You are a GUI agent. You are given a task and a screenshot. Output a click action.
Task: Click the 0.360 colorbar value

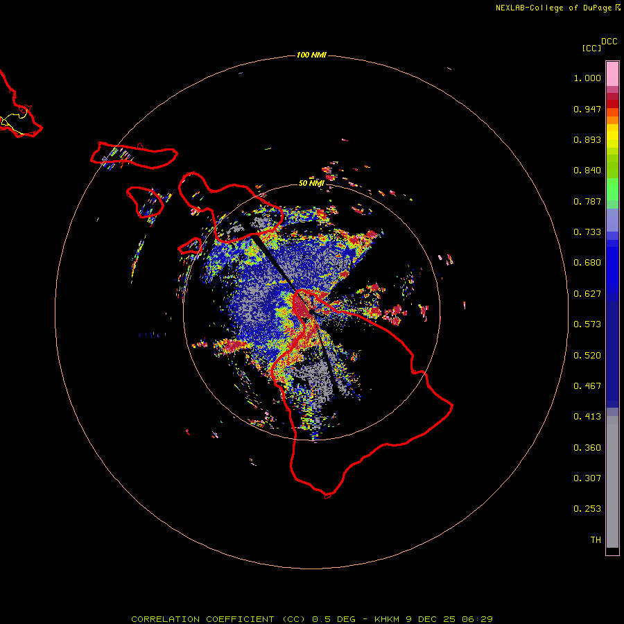pyautogui.click(x=587, y=448)
